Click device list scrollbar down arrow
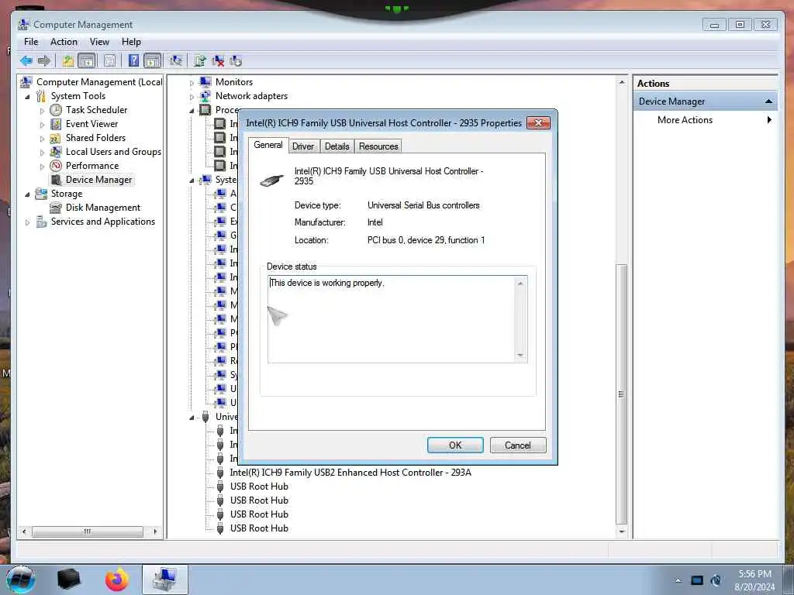This screenshot has width=794, height=595. tap(622, 531)
